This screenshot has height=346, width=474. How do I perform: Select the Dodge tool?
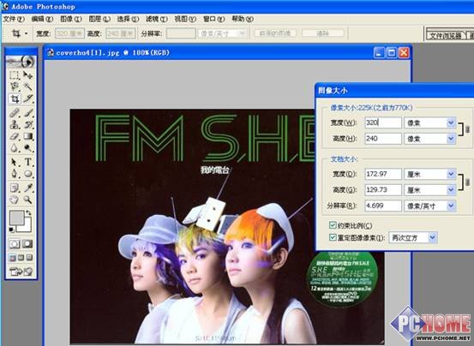pos(27,148)
